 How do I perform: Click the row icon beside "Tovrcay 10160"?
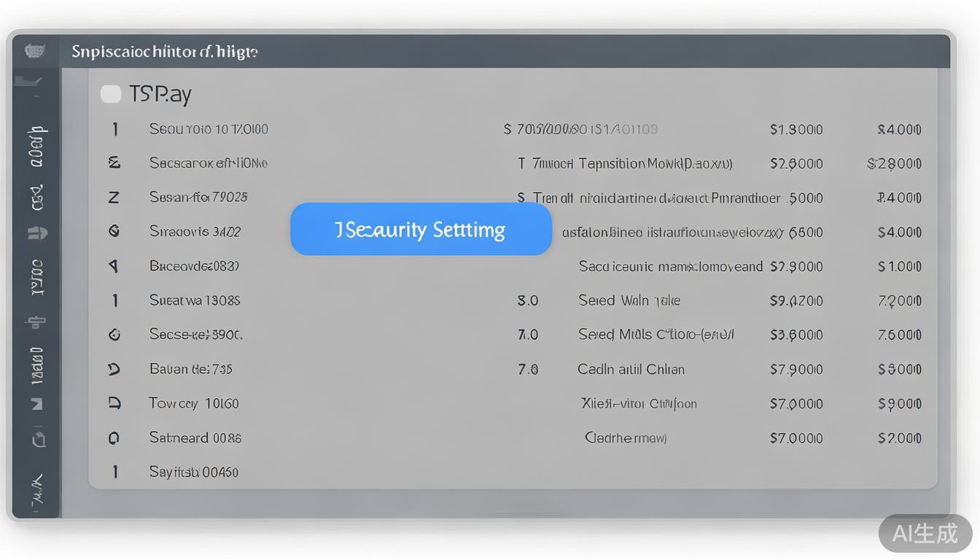(x=114, y=403)
